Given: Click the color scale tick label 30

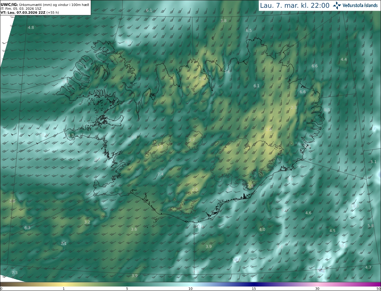Looking at the screenshot, I should 317,289.
